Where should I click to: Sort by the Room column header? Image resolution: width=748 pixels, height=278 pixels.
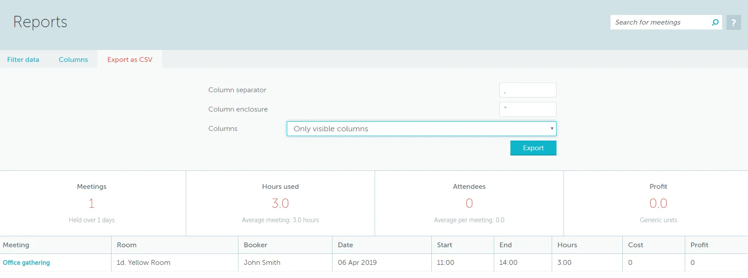(x=126, y=245)
